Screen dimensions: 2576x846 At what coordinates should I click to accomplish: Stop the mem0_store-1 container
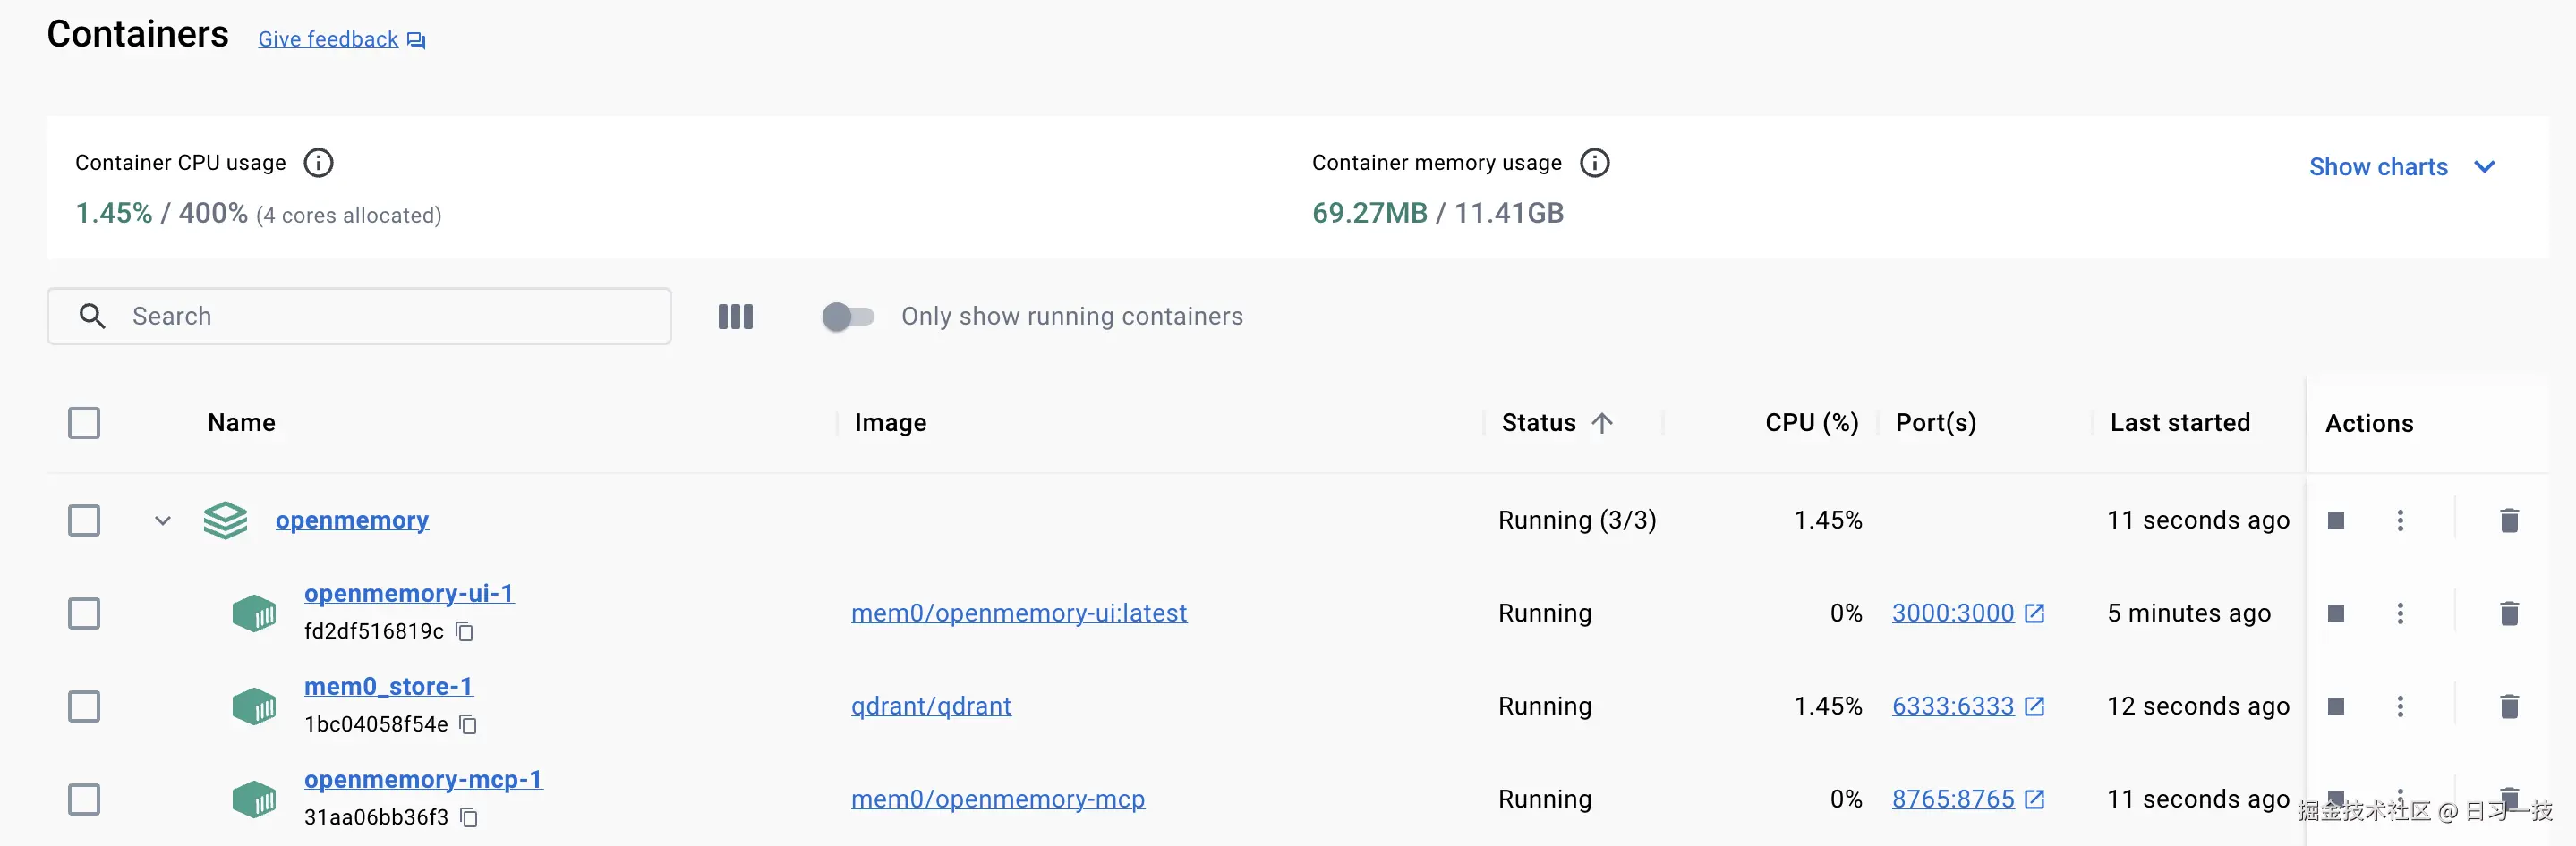(x=2336, y=706)
